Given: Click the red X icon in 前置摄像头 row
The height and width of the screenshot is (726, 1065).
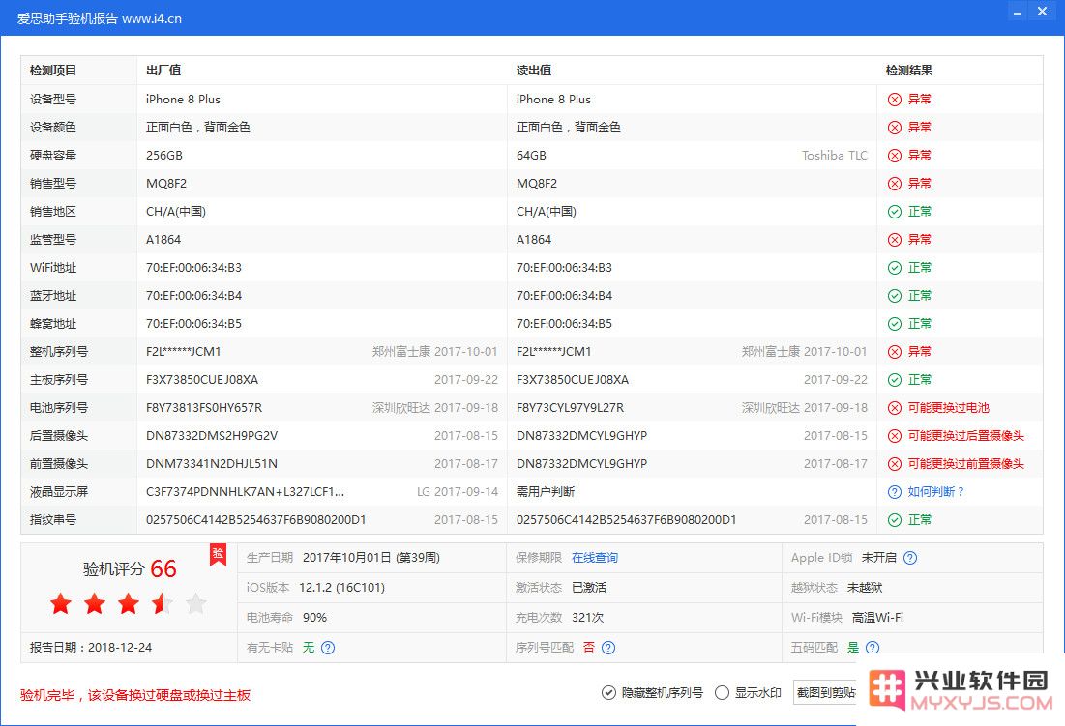Looking at the screenshot, I should click(x=895, y=464).
